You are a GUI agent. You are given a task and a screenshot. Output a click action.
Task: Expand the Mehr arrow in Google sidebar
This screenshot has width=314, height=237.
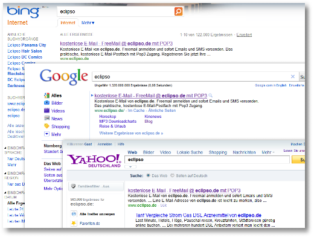46,134
